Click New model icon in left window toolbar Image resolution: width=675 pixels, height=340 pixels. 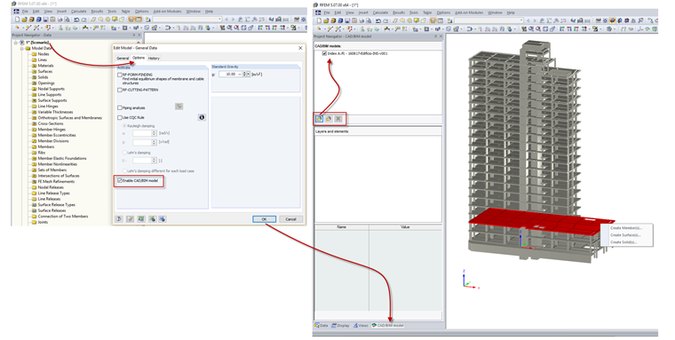coord(17,20)
